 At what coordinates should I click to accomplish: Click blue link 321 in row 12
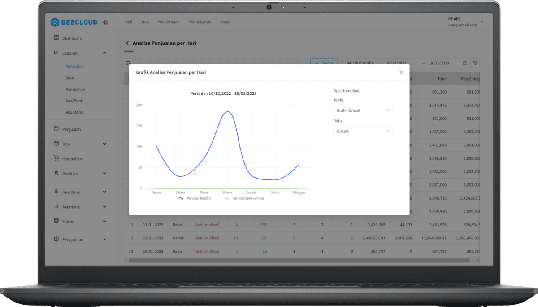(264, 238)
